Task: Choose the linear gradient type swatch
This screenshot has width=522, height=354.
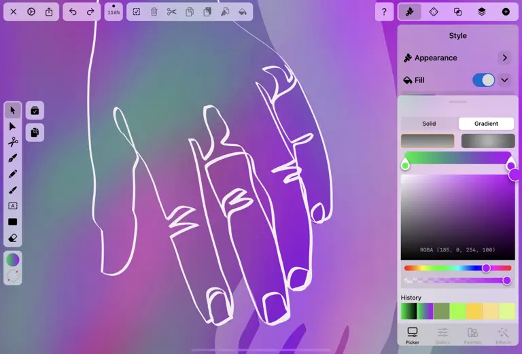Action: pos(428,141)
